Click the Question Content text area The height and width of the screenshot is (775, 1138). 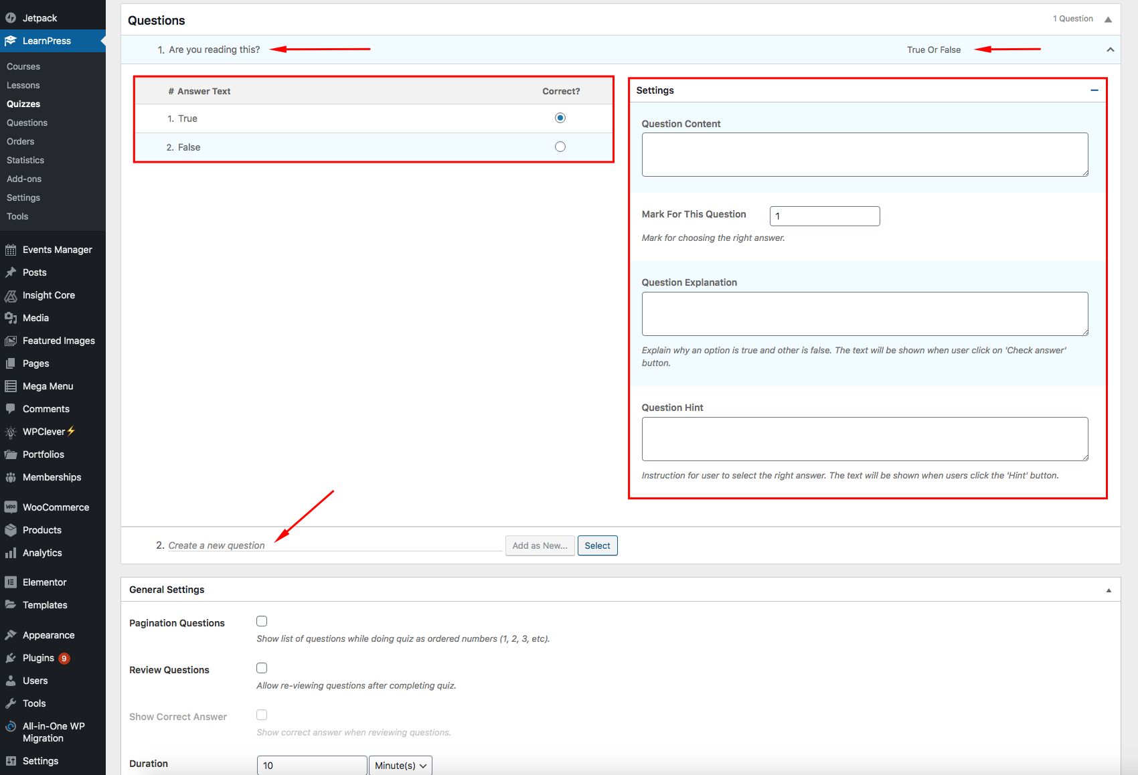865,155
